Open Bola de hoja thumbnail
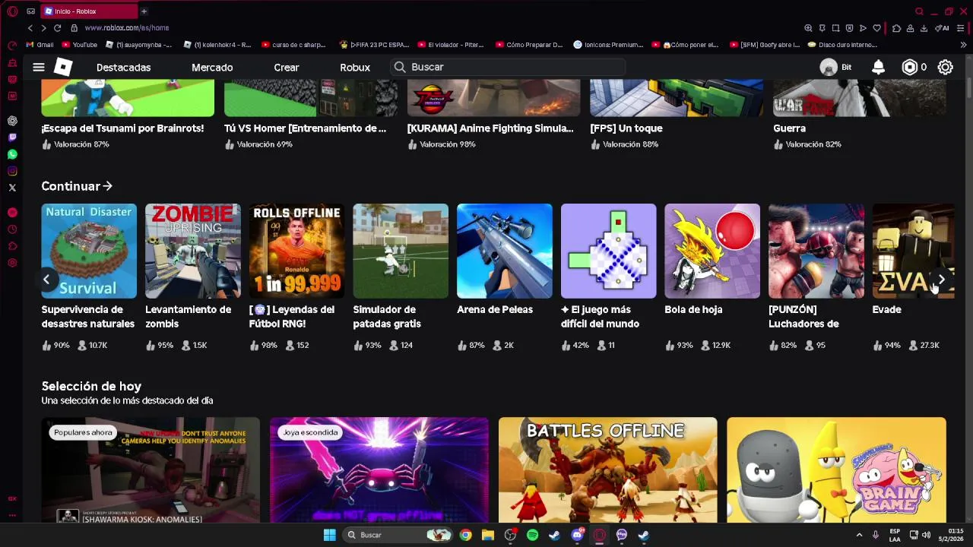Image resolution: width=973 pixels, height=547 pixels. pyautogui.click(x=712, y=251)
